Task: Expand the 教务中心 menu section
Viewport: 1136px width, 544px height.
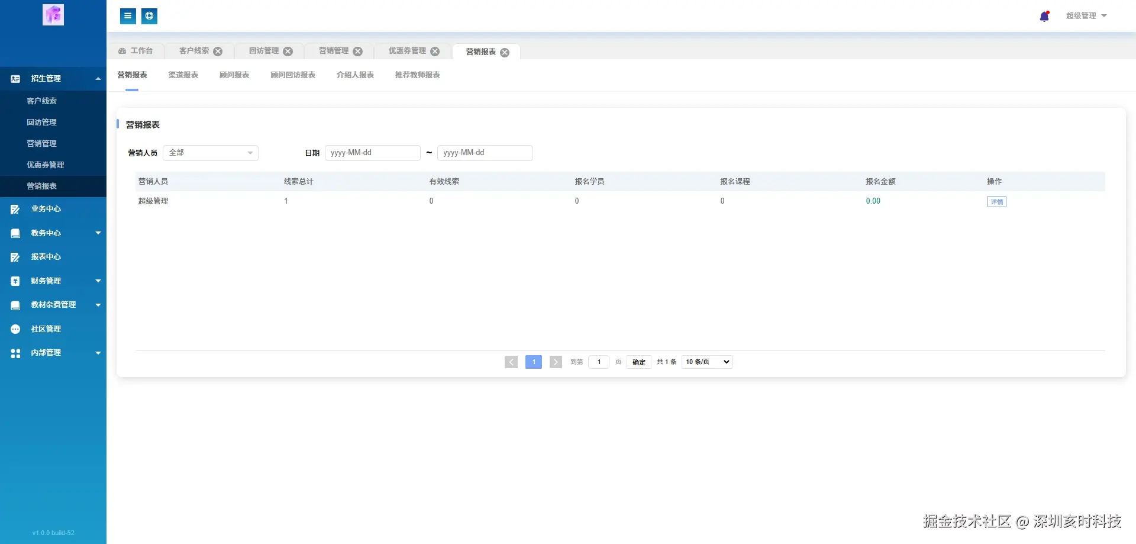Action: point(98,233)
